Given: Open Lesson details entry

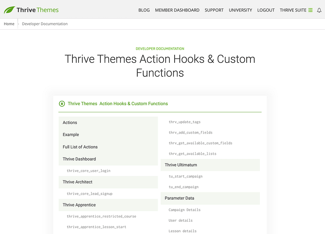Looking at the screenshot, I should pos(182,231).
